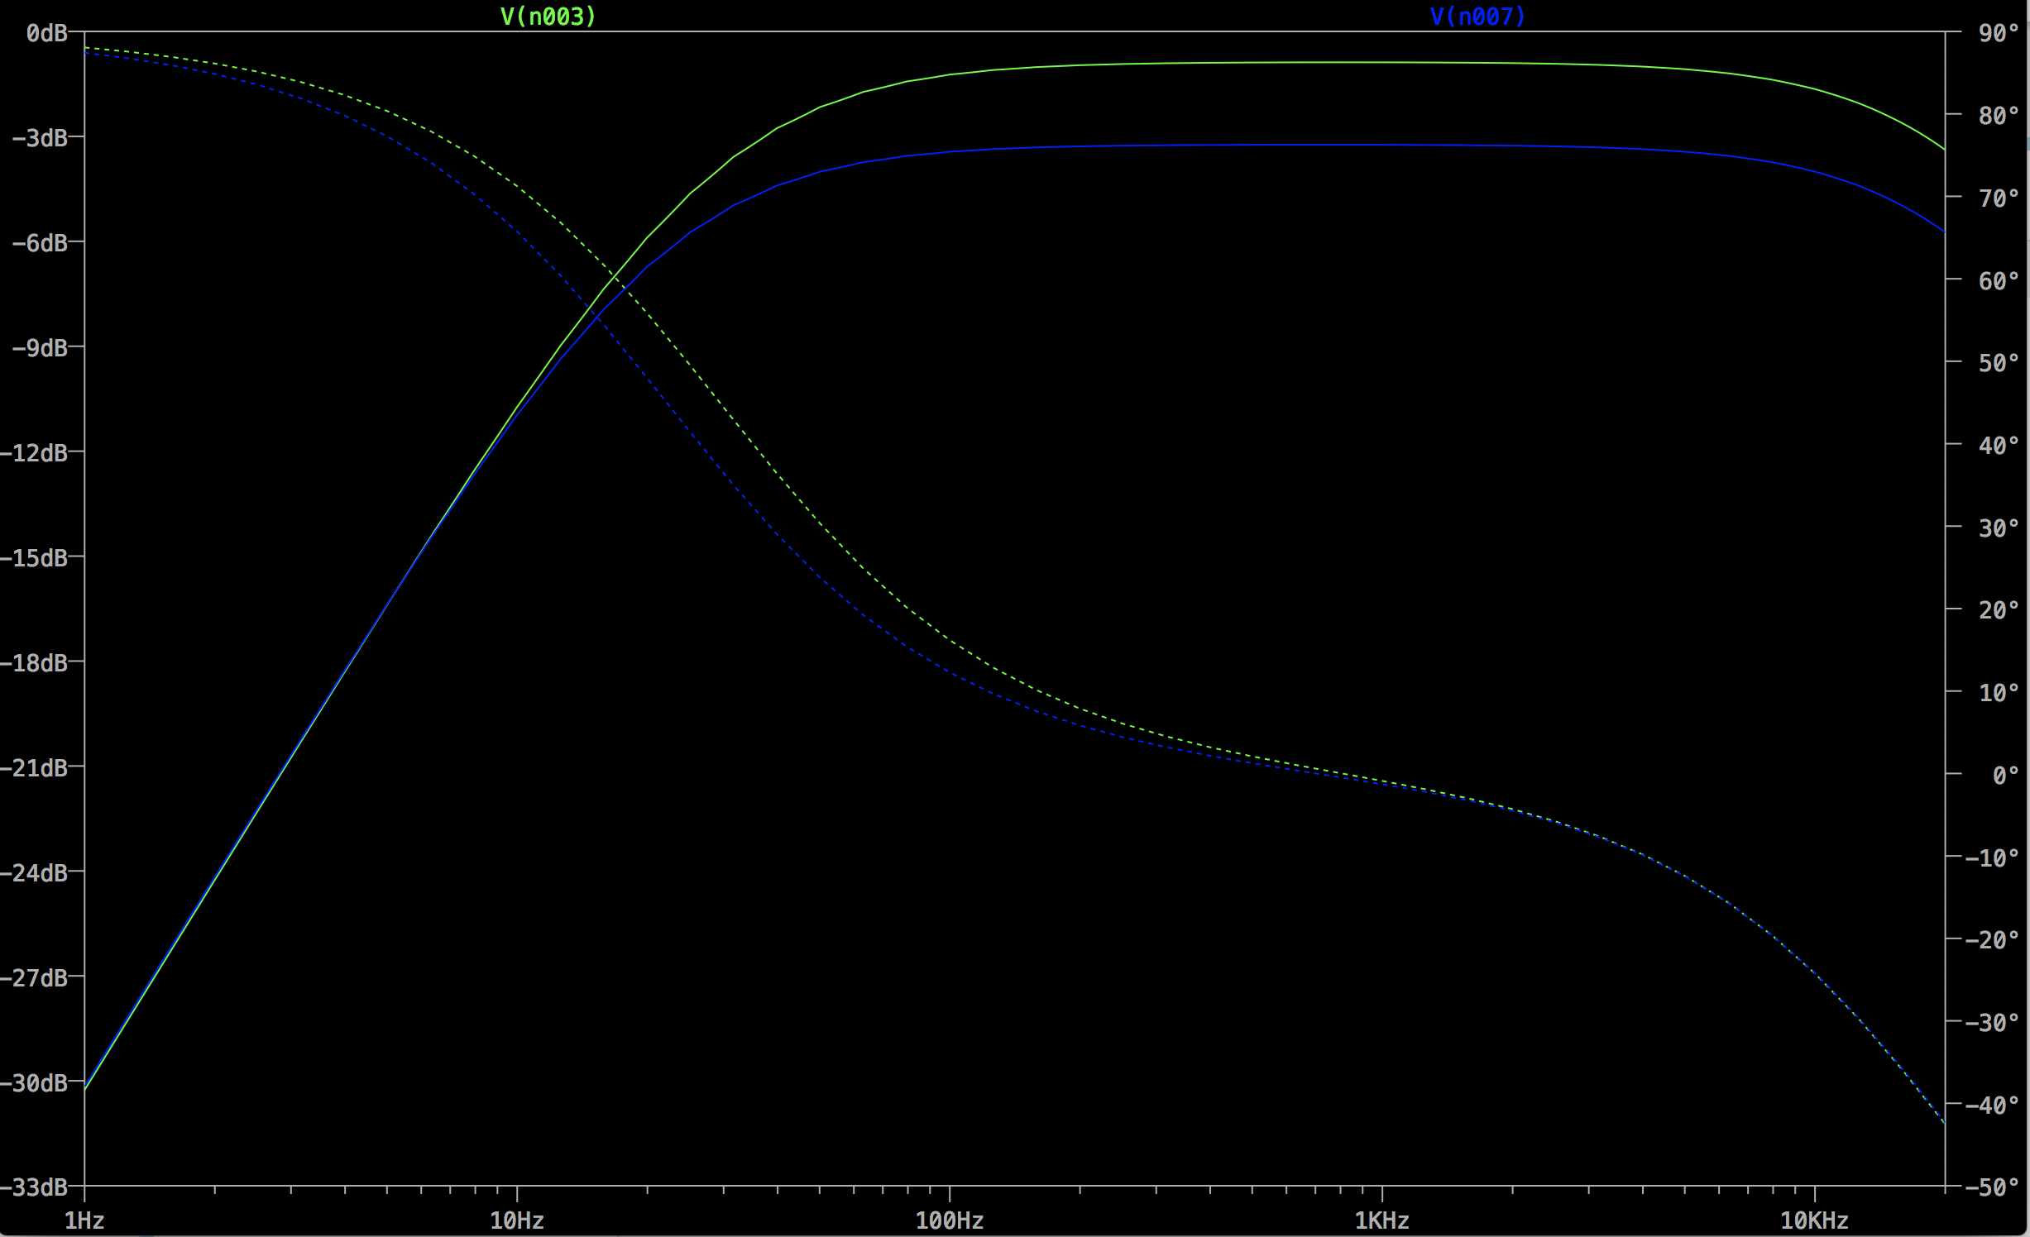Click the -27dB magnitude axis label

[x=34, y=978]
